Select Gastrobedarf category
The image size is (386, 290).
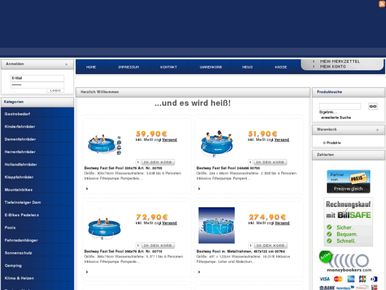click(x=17, y=114)
